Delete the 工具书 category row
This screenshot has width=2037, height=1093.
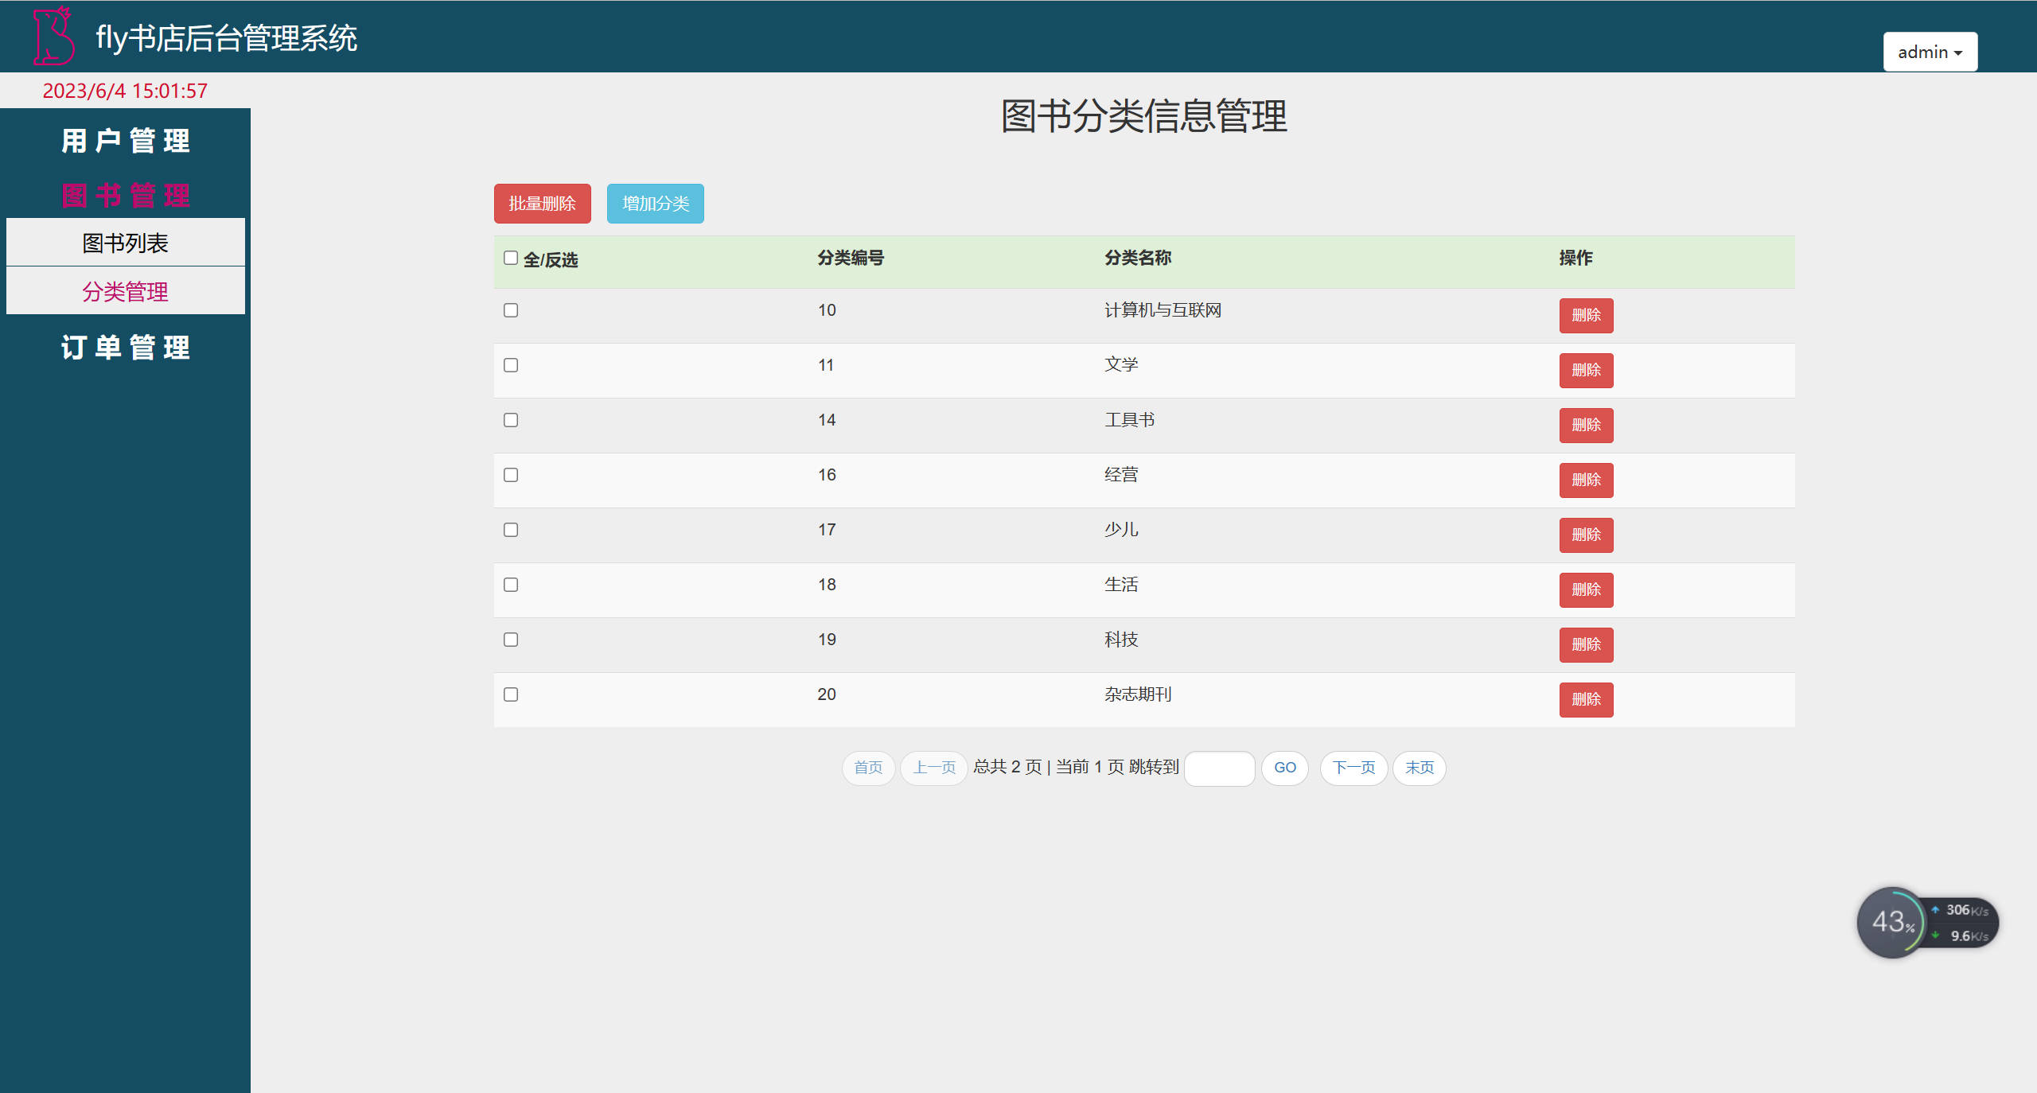pyautogui.click(x=1586, y=425)
